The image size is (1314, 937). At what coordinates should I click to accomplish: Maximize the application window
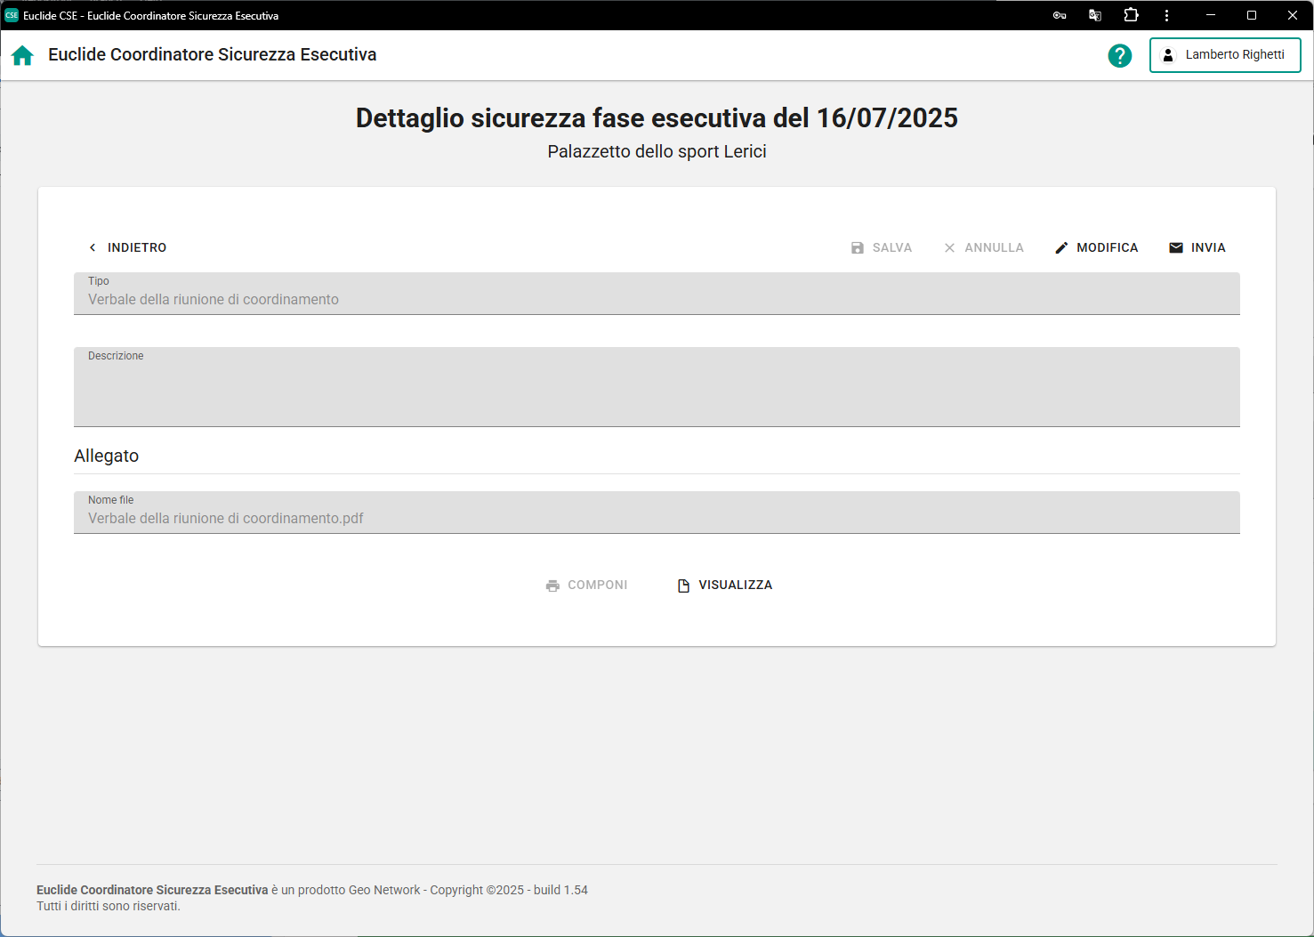pyautogui.click(x=1251, y=15)
